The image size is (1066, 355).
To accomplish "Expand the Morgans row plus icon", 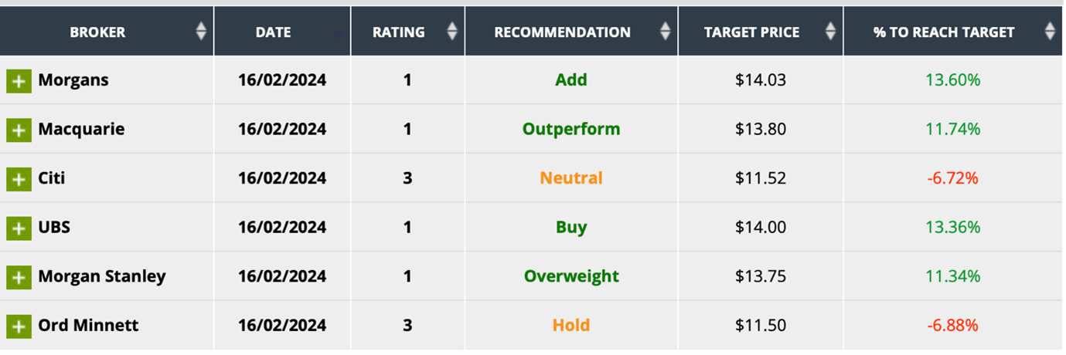I will coord(19,81).
